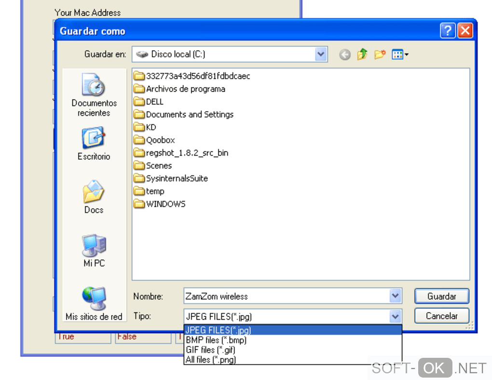Open the views menu icon
This screenshot has height=380, width=492.
click(x=400, y=54)
